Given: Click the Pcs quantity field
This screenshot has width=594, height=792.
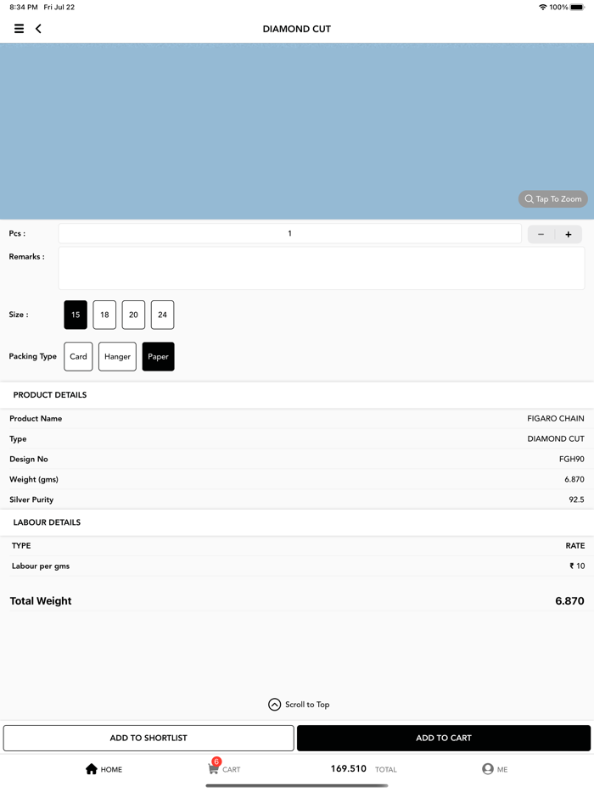Looking at the screenshot, I should (289, 233).
